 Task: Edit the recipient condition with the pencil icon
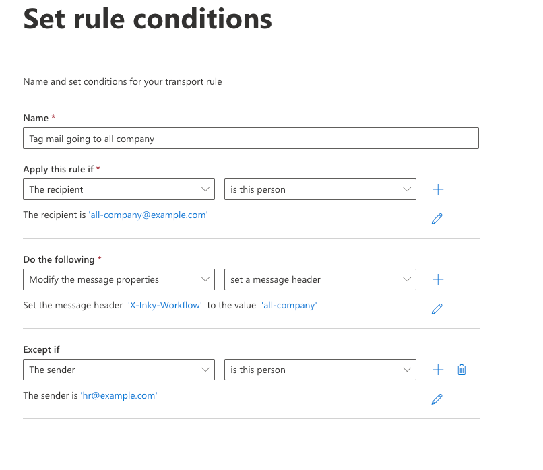[x=437, y=219]
